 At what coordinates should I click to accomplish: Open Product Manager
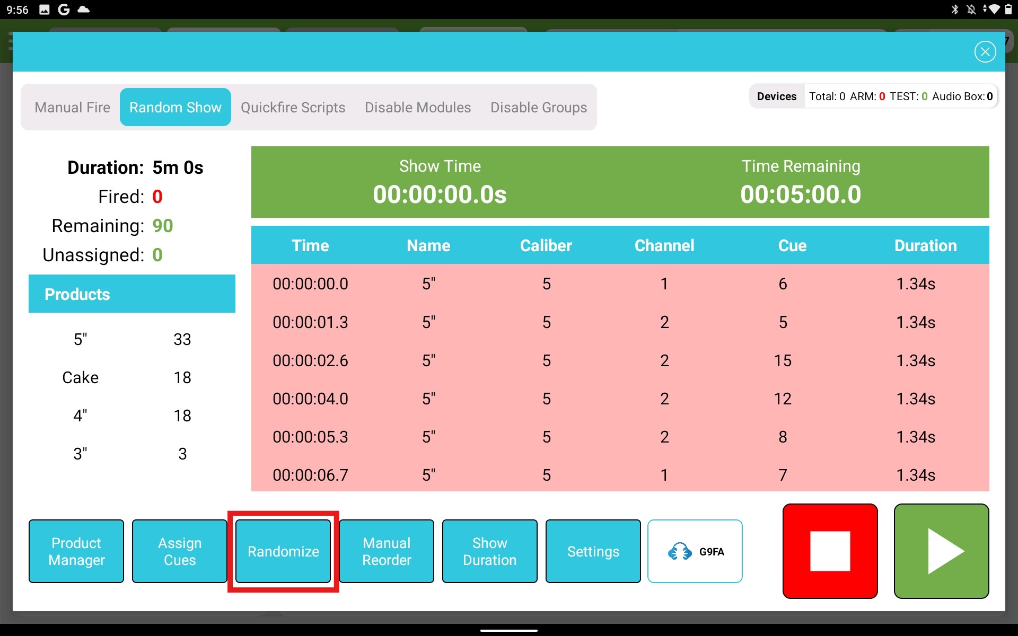(x=76, y=551)
